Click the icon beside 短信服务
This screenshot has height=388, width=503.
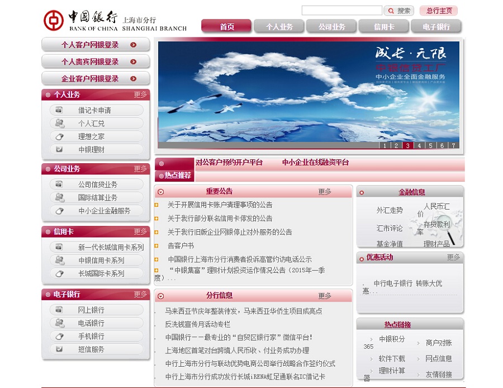click(x=59, y=349)
